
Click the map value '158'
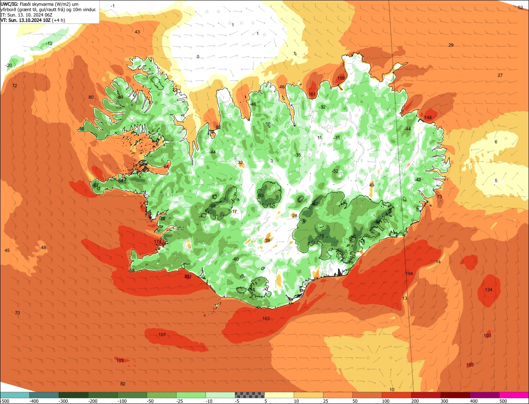click(x=341, y=78)
